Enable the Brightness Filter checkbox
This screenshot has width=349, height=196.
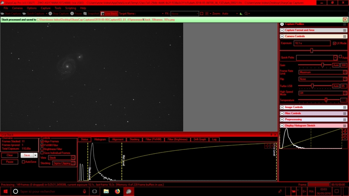[42, 149]
